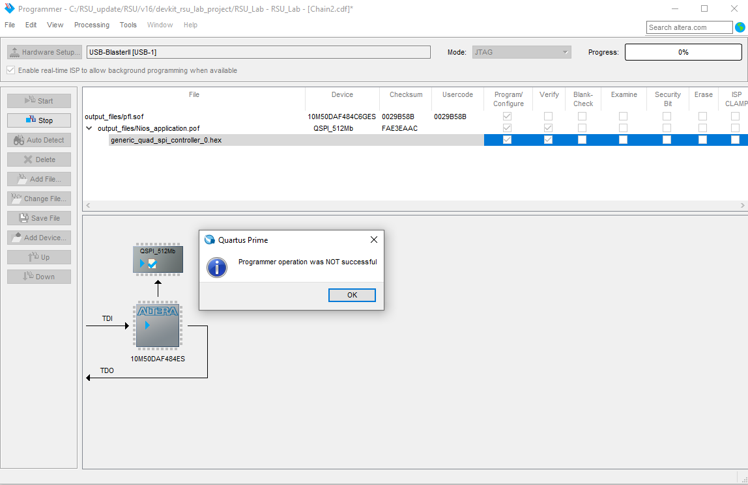Viewport: 748px width, 485px height.
Task: Click the Hardware Setup button
Action: click(45, 52)
